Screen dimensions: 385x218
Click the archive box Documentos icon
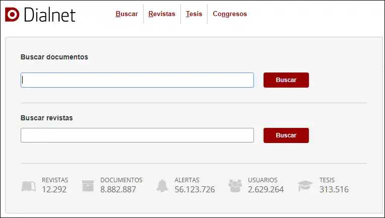[88, 186]
